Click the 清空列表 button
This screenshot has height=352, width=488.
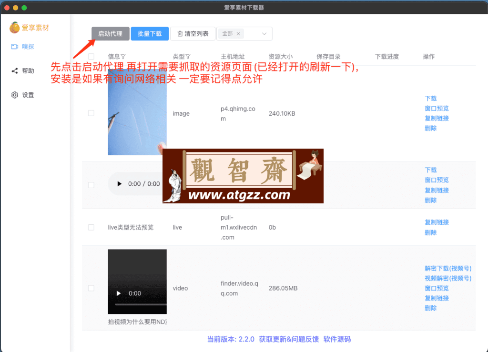[x=193, y=34]
